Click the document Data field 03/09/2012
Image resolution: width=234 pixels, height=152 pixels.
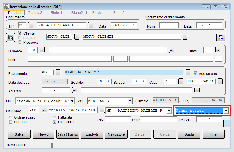[x=124, y=25]
